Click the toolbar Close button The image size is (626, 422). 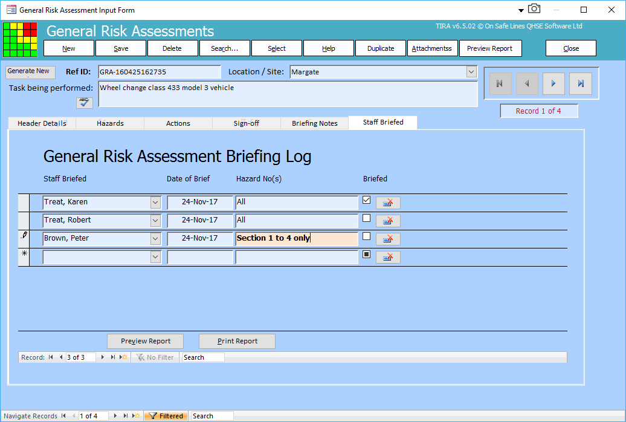pyautogui.click(x=571, y=48)
